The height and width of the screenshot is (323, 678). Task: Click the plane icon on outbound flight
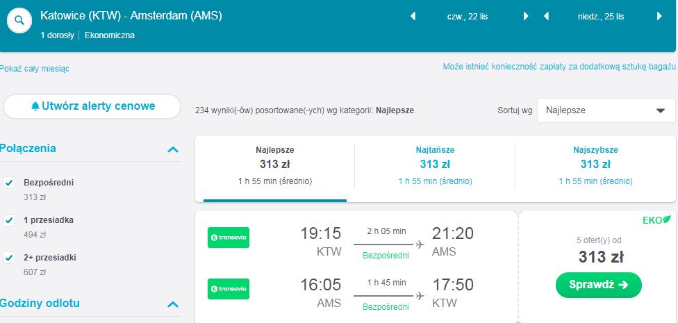pyautogui.click(x=420, y=245)
